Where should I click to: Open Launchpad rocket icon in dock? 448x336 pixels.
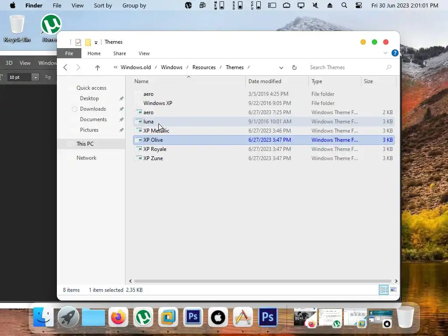[68, 317]
